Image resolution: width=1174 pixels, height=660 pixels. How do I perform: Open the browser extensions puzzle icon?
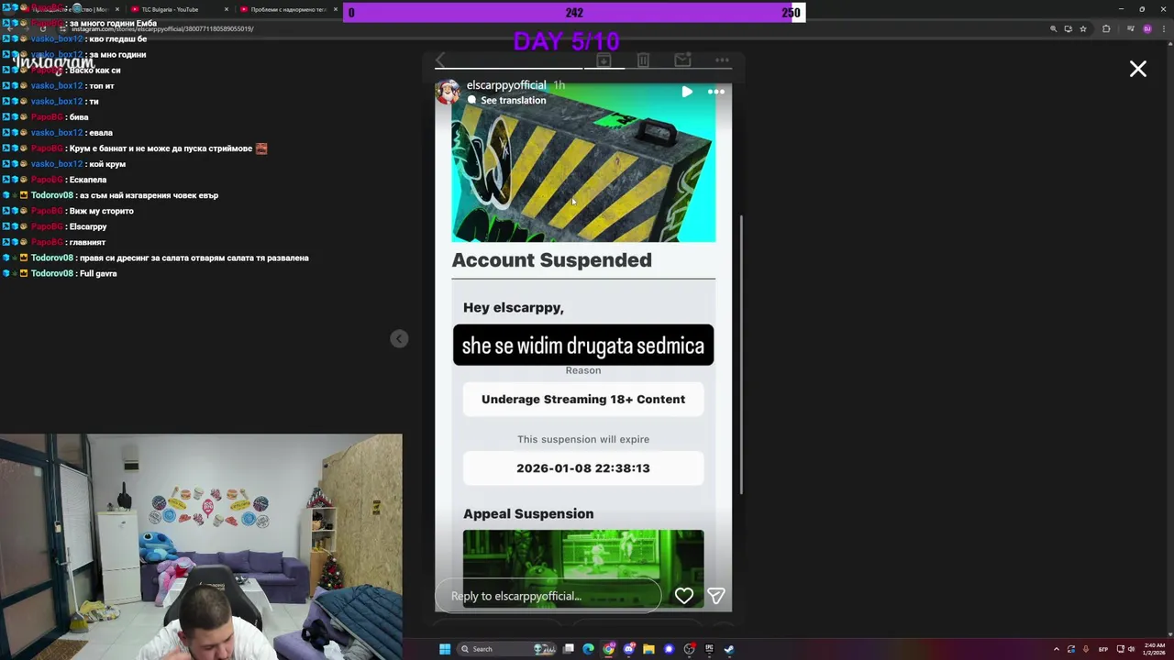pos(1106,28)
